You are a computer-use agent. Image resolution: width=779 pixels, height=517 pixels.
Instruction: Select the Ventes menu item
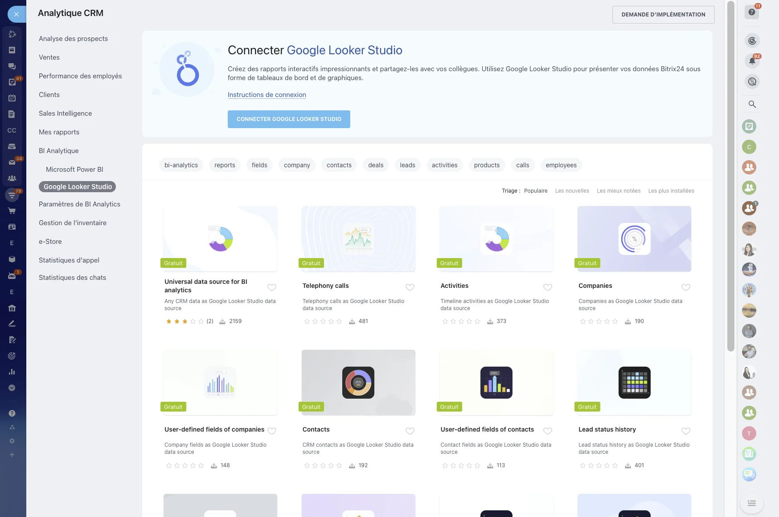tap(49, 57)
